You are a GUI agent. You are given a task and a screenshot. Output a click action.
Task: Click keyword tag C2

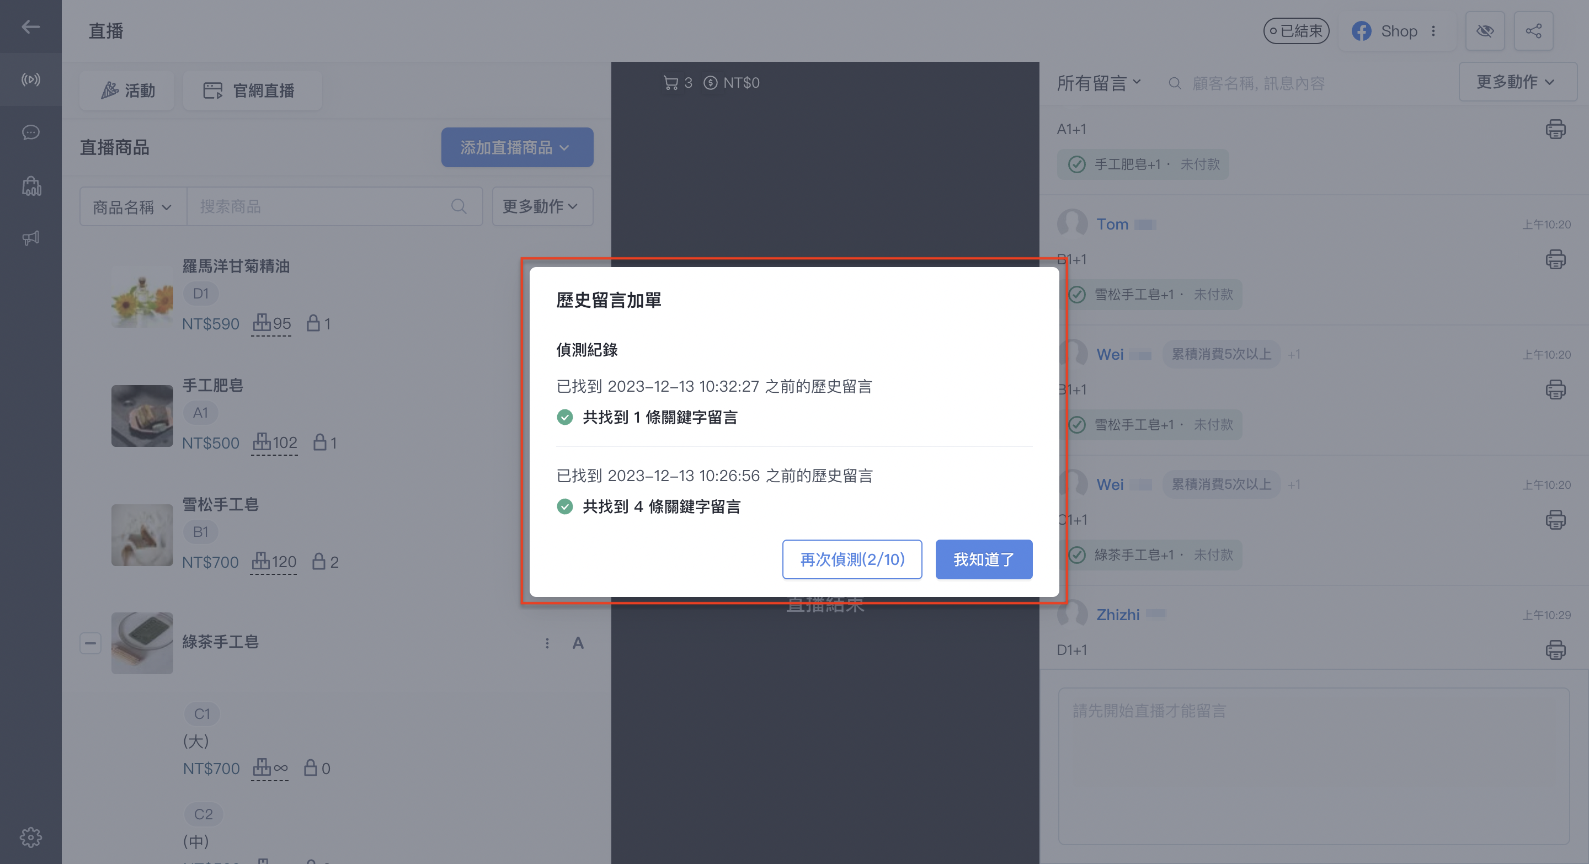[203, 814]
